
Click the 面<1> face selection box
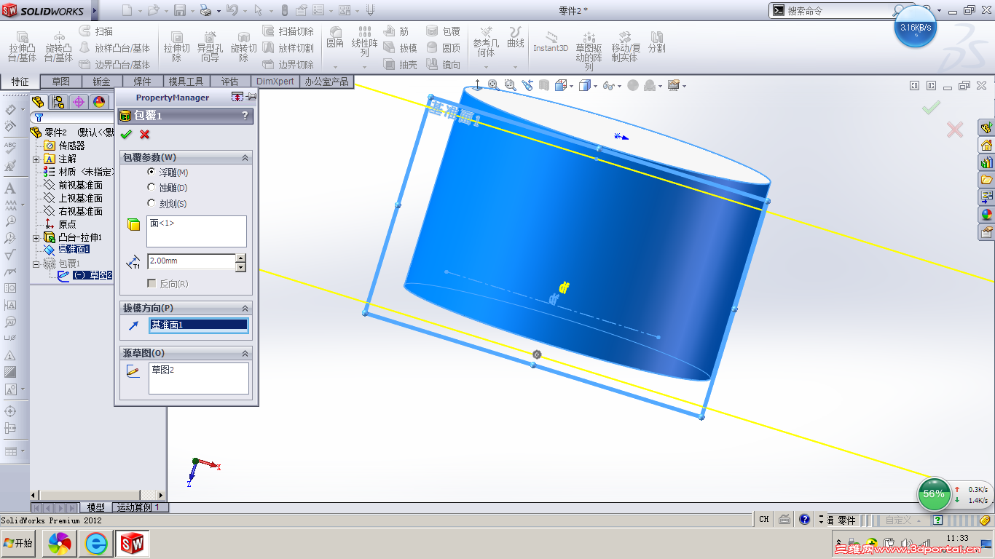click(x=197, y=231)
